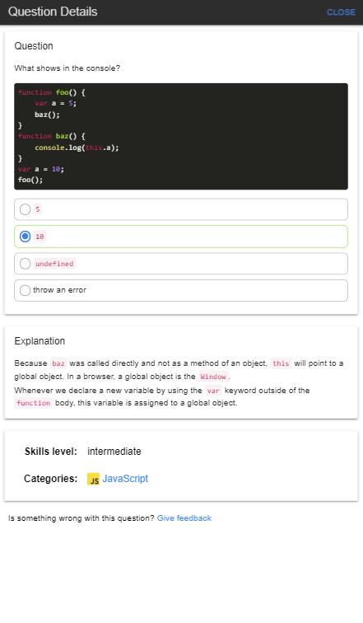The width and height of the screenshot is (363, 623).
Task: Click the '10' answer code label
Action: pyautogui.click(x=40, y=237)
